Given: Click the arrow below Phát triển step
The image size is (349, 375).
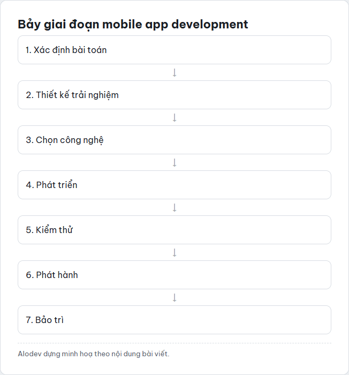Looking at the screenshot, I should coord(174,207).
